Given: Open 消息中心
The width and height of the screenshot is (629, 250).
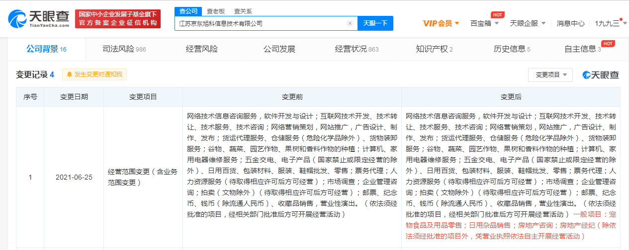Looking at the screenshot, I should point(570,23).
